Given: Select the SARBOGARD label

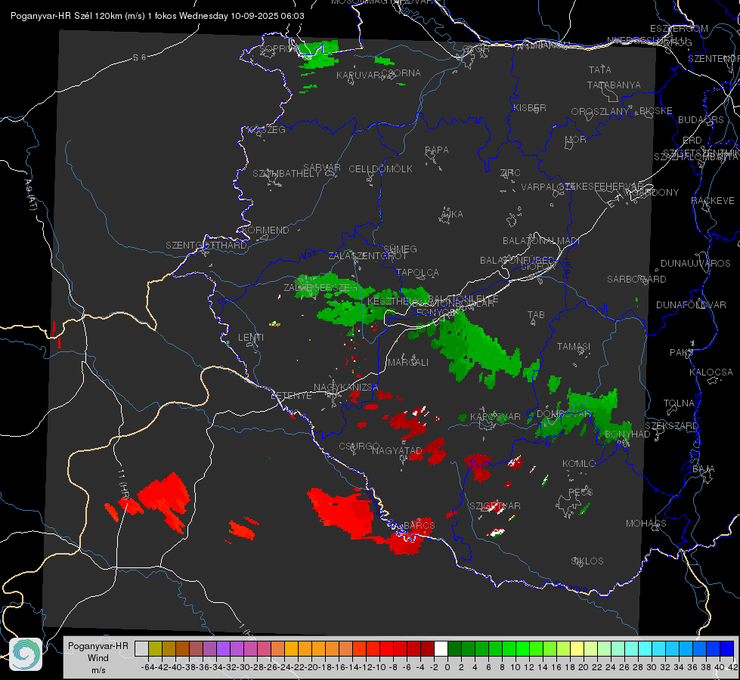Looking at the screenshot, I should point(636,280).
